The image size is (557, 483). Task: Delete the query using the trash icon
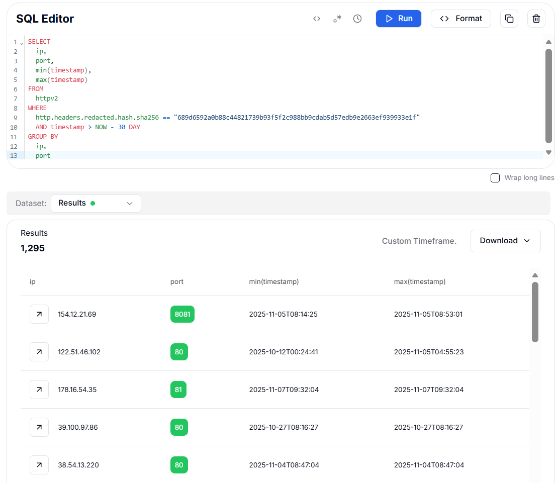pyautogui.click(x=536, y=19)
